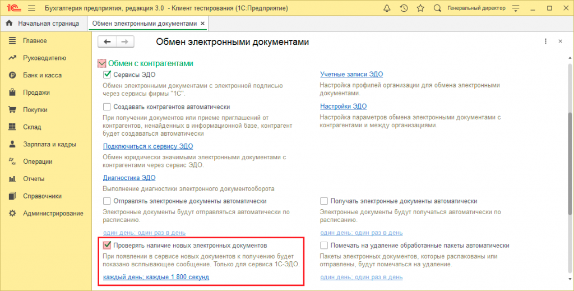
Task: Click the scrollbar up arrow
Action: pyautogui.click(x=570, y=58)
